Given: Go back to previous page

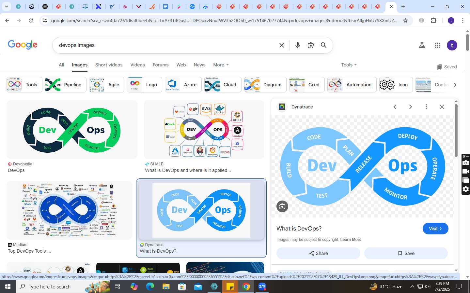Looking at the screenshot, I should pos(7,21).
